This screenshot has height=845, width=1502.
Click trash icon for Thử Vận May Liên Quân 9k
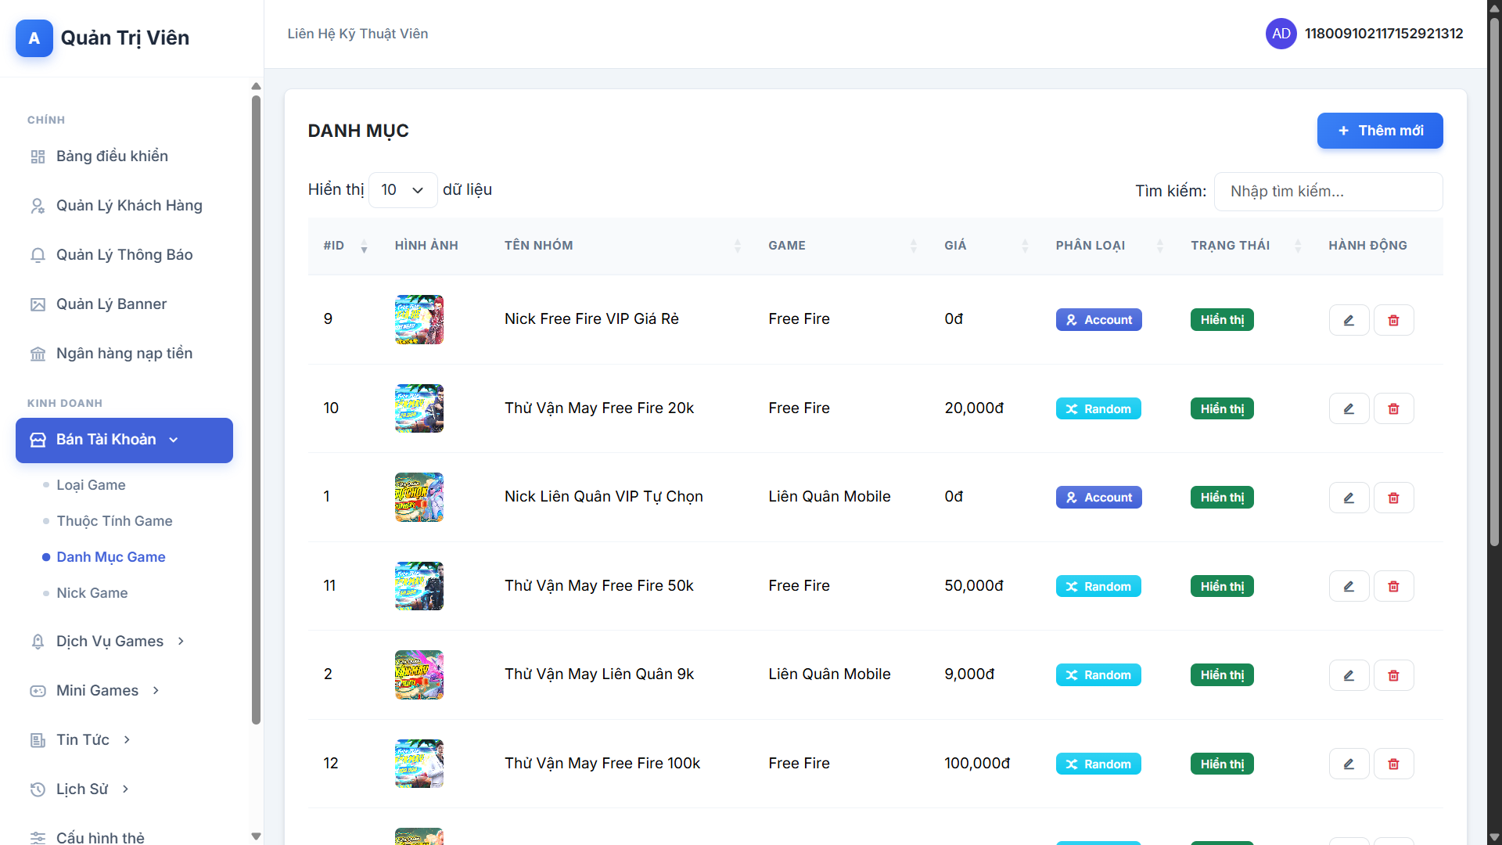click(1393, 675)
